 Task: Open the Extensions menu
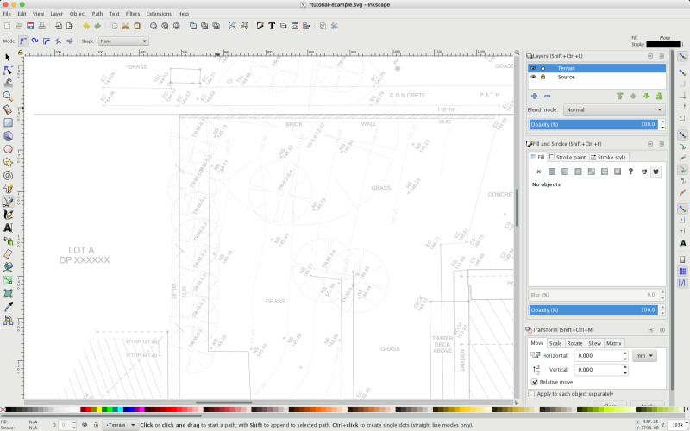click(x=159, y=14)
